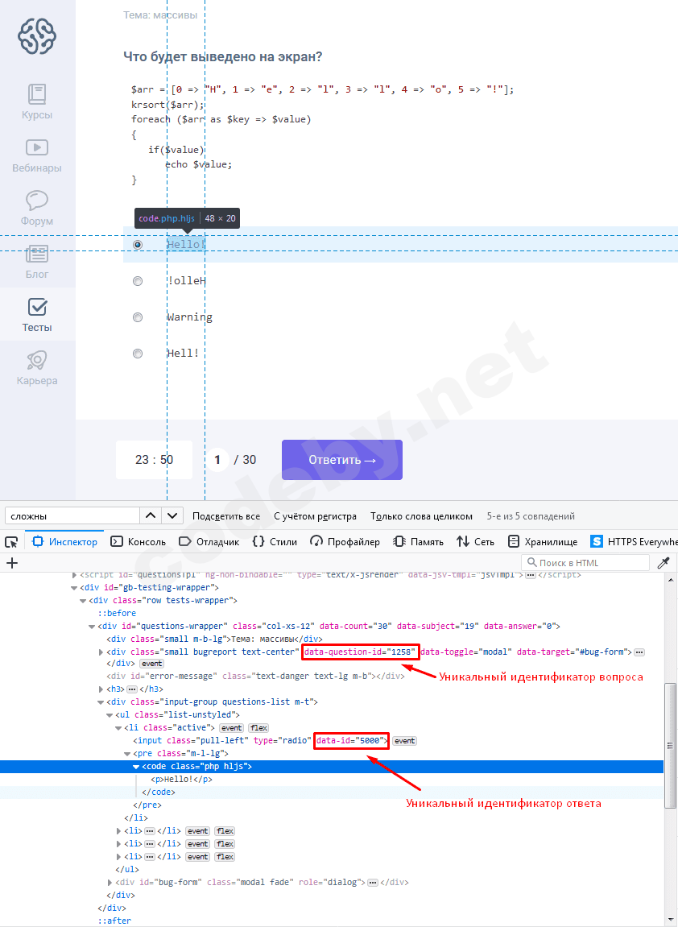
Task: Click the find-in-page field containing сложны
Action: tap(72, 516)
